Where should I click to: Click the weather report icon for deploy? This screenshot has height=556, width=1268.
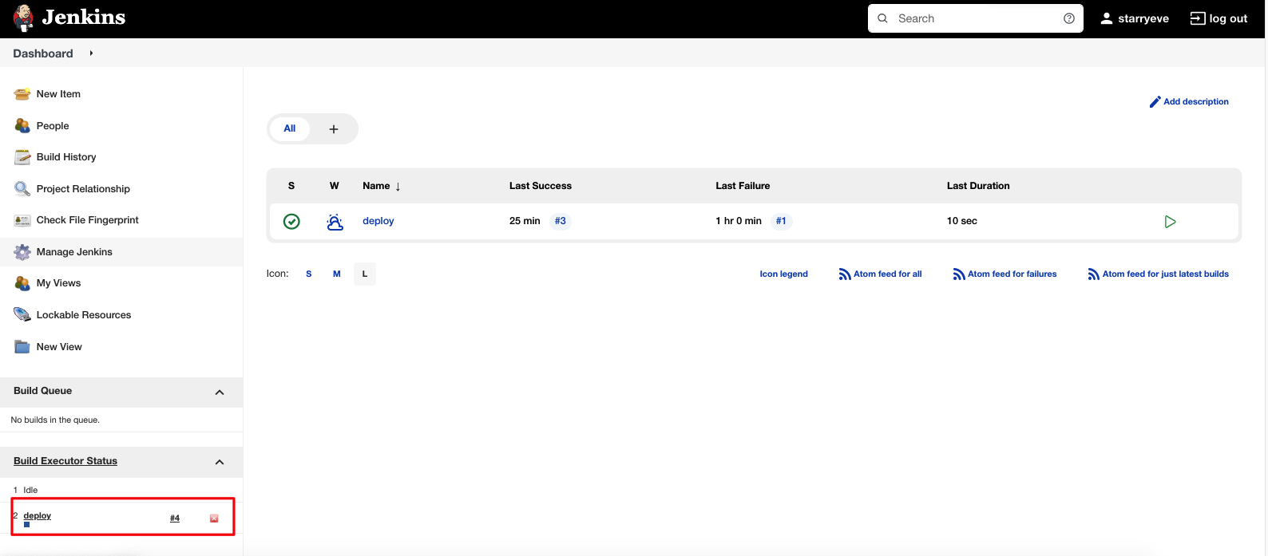pyautogui.click(x=335, y=222)
